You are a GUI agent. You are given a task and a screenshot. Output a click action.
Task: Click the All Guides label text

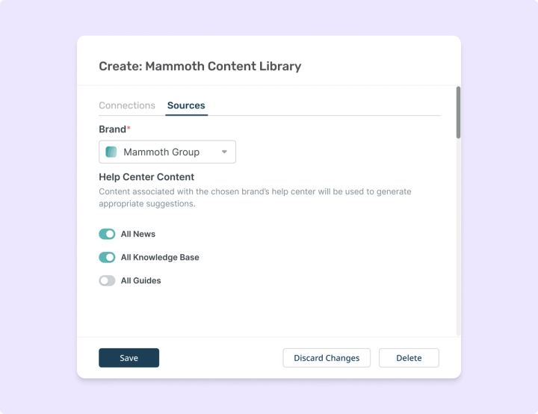coord(140,281)
